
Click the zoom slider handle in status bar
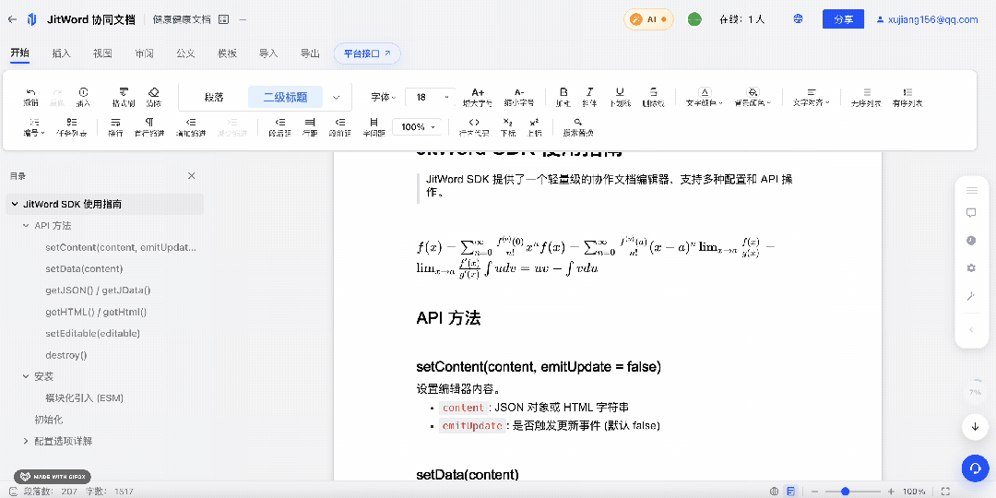pos(845,491)
